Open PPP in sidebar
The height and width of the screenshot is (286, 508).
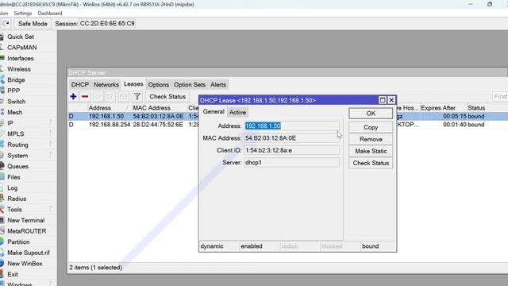click(13, 91)
